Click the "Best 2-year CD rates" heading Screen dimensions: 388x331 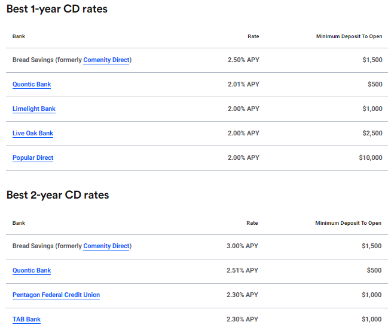coord(57,195)
